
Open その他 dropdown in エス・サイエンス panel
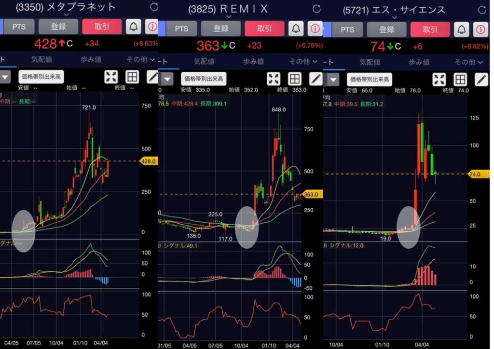[x=468, y=62]
